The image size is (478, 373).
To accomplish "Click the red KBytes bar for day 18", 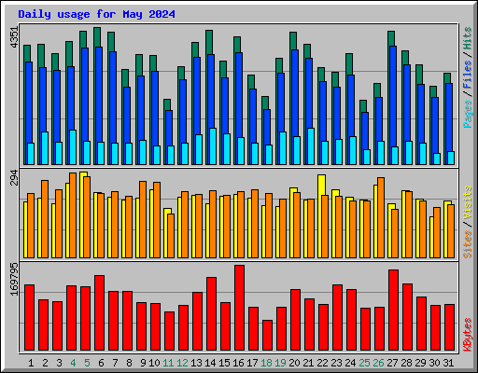I will tap(267, 336).
